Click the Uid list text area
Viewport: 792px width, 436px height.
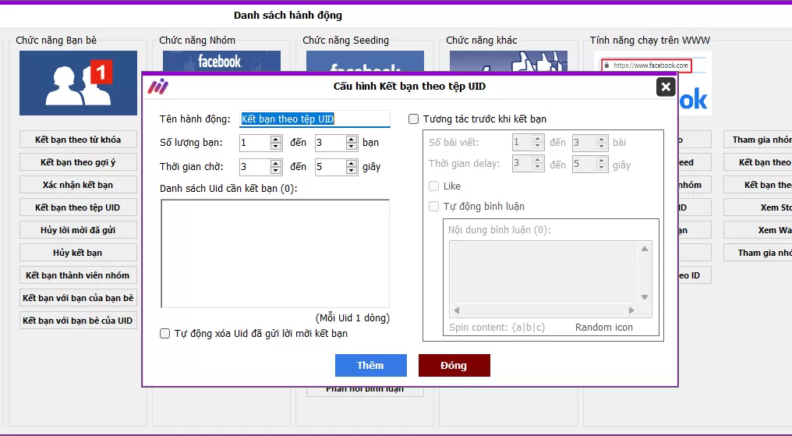click(274, 253)
